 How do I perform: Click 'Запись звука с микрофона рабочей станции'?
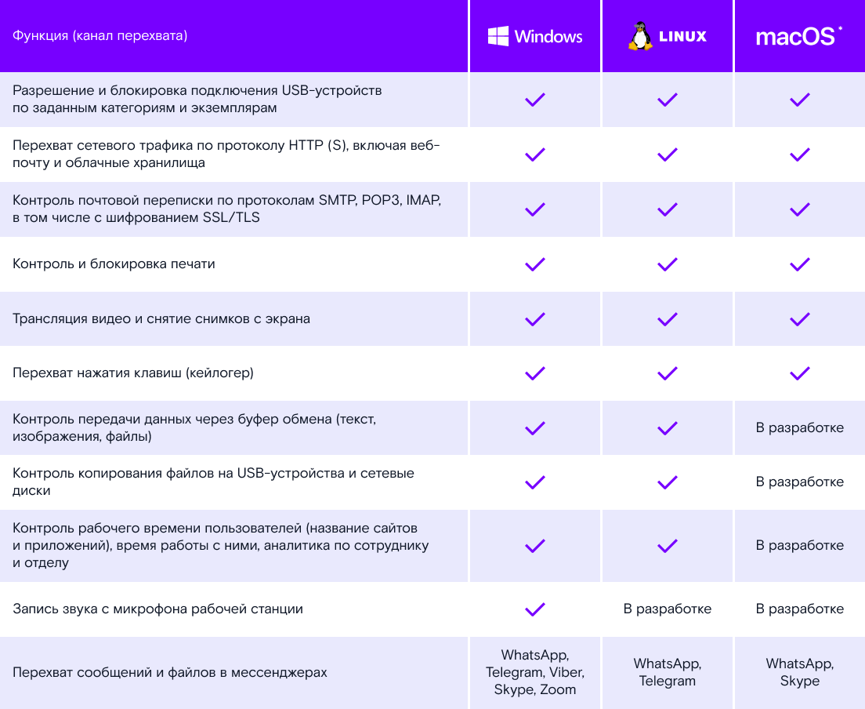[157, 609]
